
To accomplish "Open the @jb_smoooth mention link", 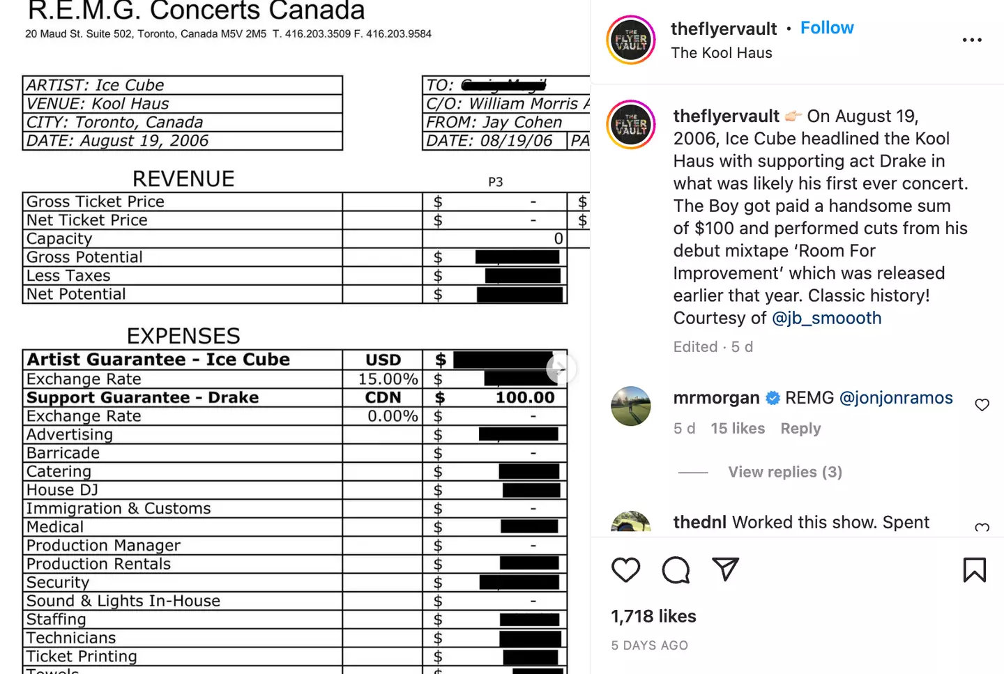I will click(x=827, y=318).
